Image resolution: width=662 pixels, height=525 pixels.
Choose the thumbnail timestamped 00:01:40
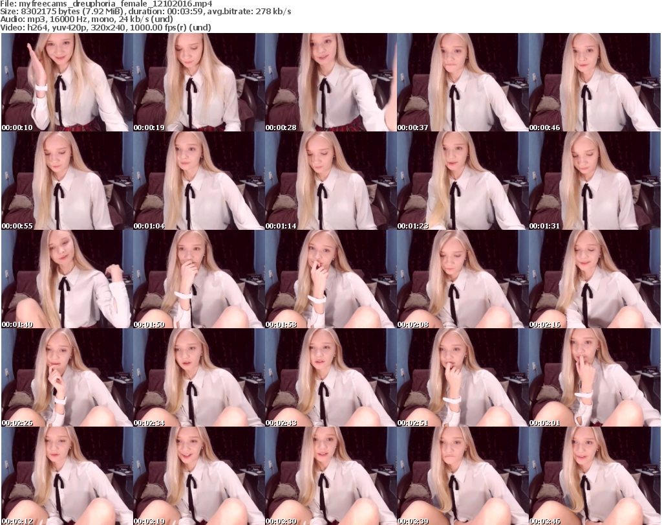pos(66,279)
